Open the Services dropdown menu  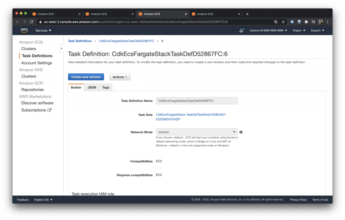pos(43,31)
